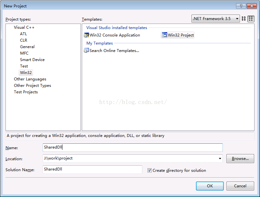Select Test Projects node
Viewport: 260px width, 197px height.
tap(26, 92)
